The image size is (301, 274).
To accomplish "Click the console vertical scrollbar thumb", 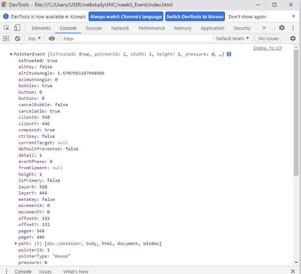I will (x=296, y=112).
